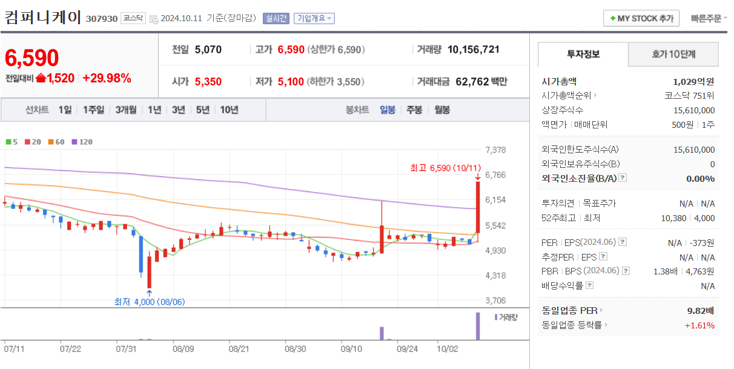Click the 코스닥 market label
Screen dimensions: 734x369
(x=133, y=18)
